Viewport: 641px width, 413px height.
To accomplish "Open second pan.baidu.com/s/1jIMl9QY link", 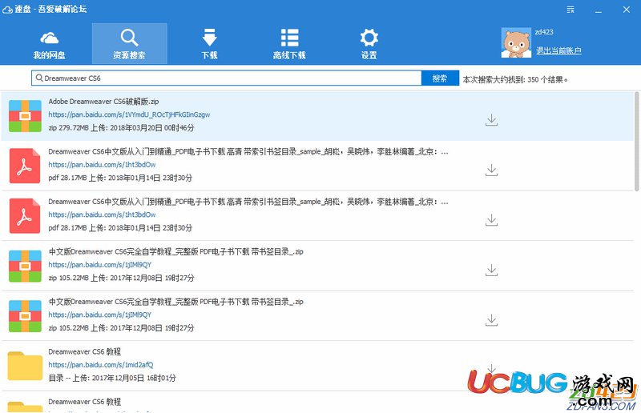I will click(99, 315).
